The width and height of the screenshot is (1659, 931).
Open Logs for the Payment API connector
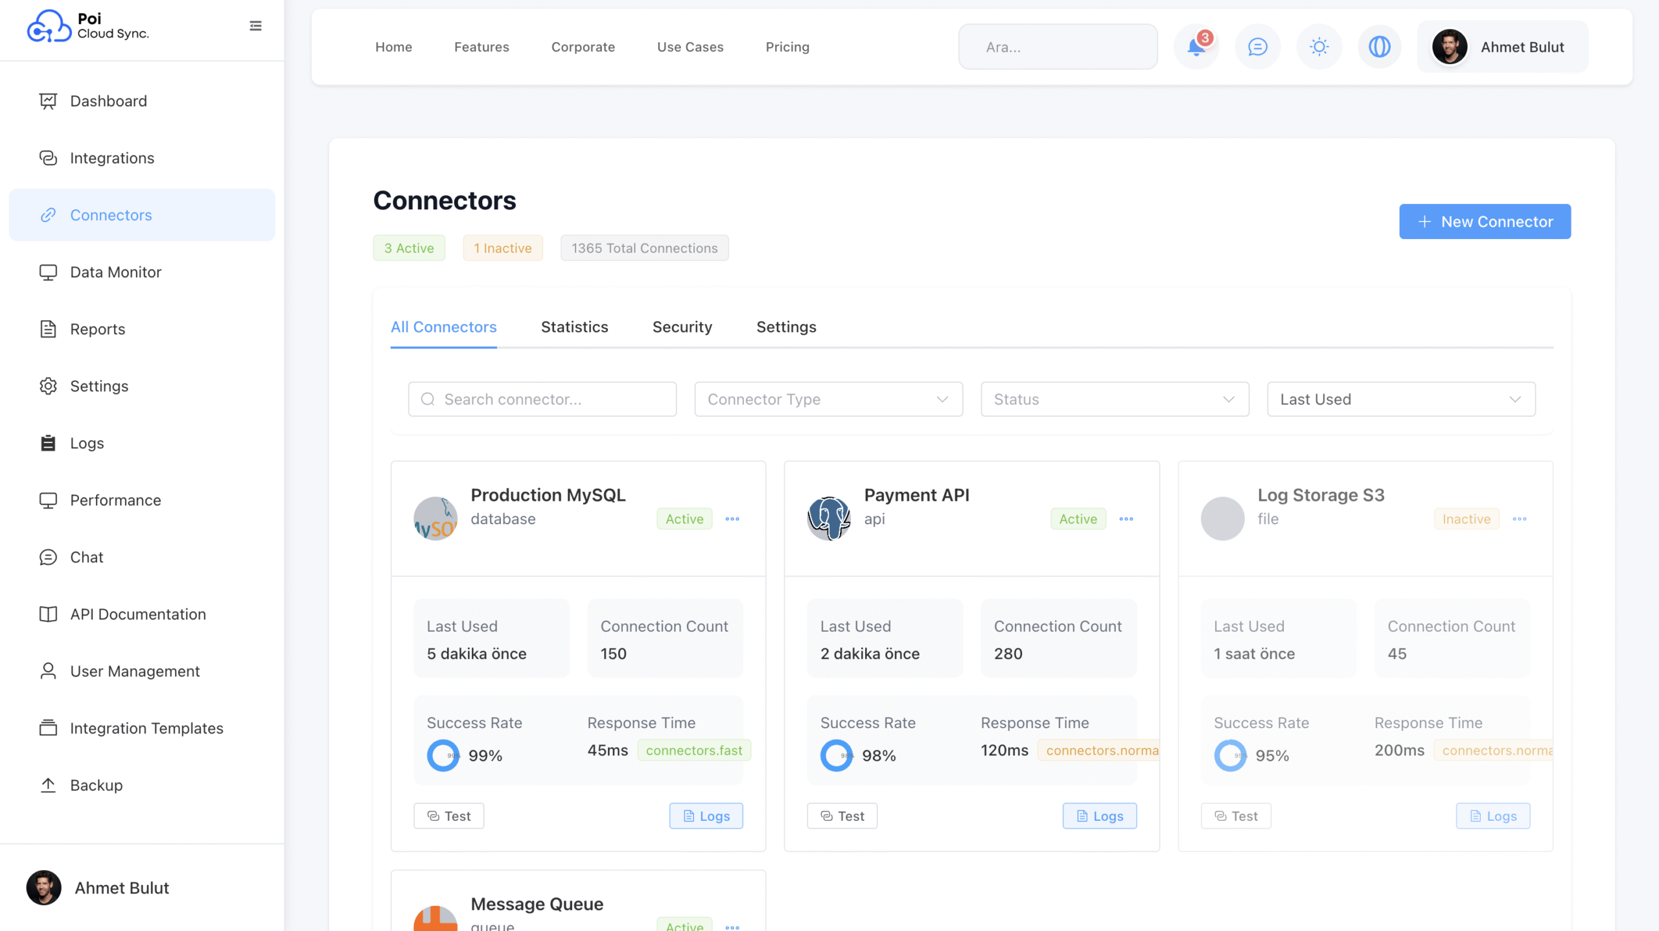(1099, 816)
